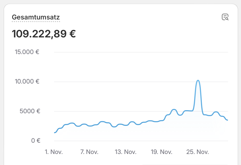Open the Gesamtumsatz title link
Screen dimensions: 241x165
[36, 17]
